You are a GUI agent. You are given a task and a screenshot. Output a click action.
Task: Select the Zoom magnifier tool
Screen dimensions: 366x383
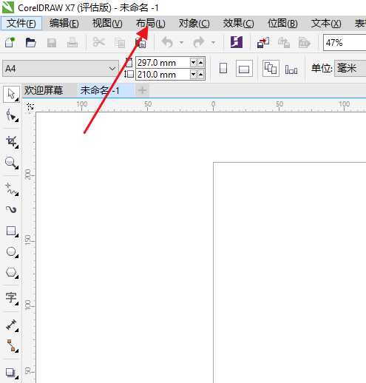pyautogui.click(x=11, y=163)
